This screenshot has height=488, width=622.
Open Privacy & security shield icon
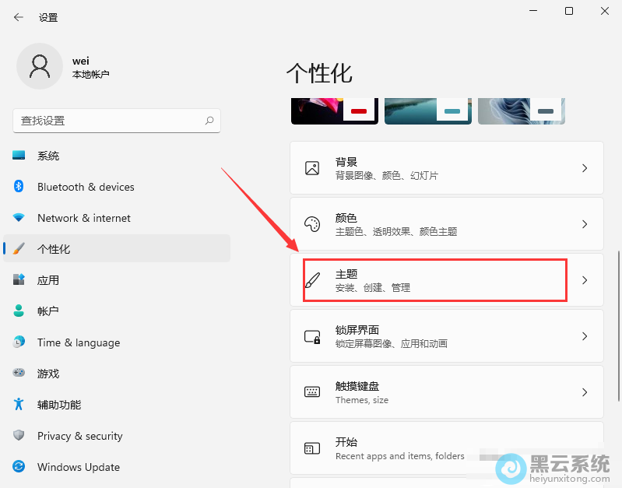(19, 436)
